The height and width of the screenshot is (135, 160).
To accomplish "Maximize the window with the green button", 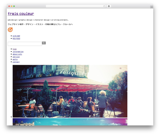I will point(14,6).
